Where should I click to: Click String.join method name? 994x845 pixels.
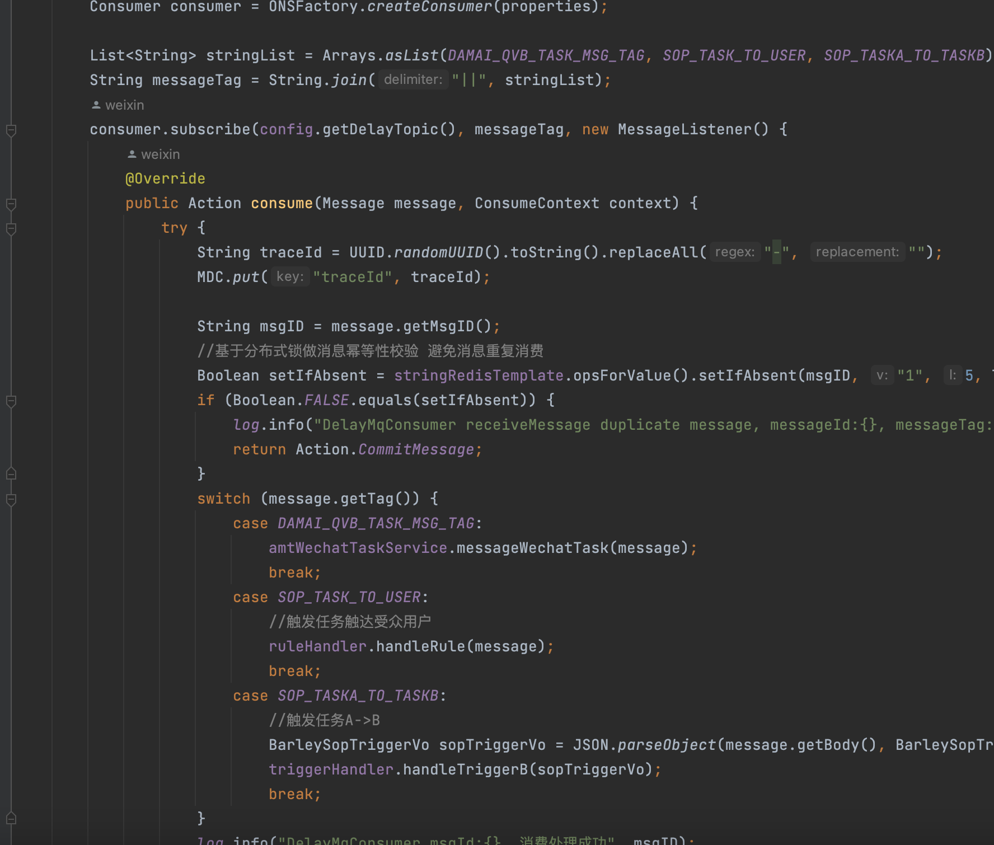pyautogui.click(x=349, y=80)
